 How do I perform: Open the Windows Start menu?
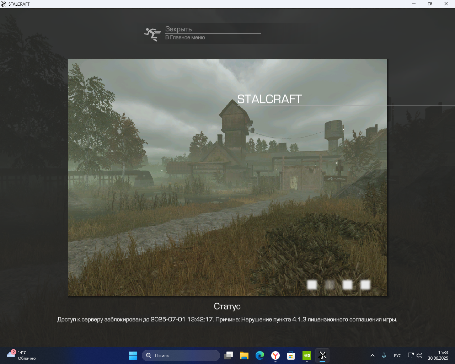click(x=133, y=355)
